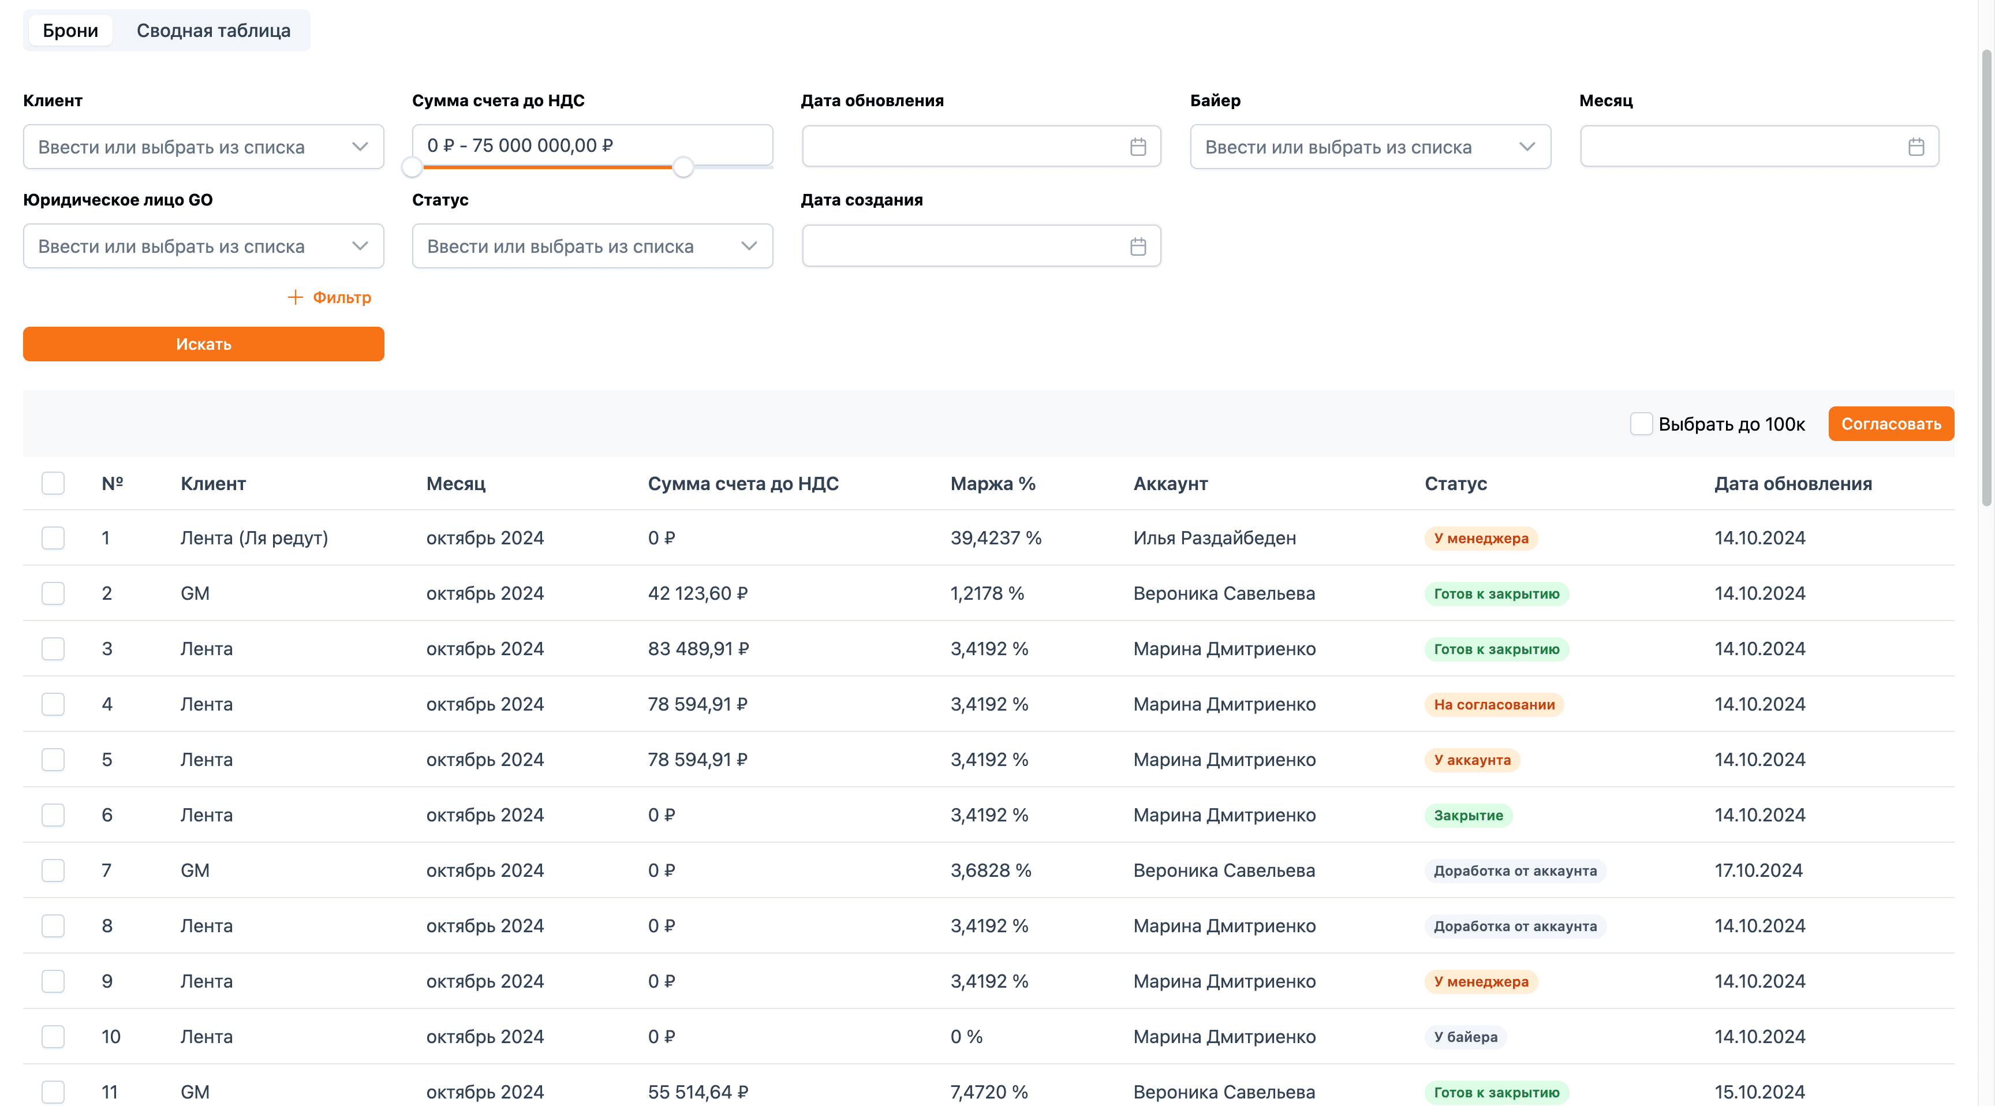Image resolution: width=1995 pixels, height=1106 pixels.
Task: Select row 3 checkbox with 83 489,91 ₽
Action: pos(53,648)
